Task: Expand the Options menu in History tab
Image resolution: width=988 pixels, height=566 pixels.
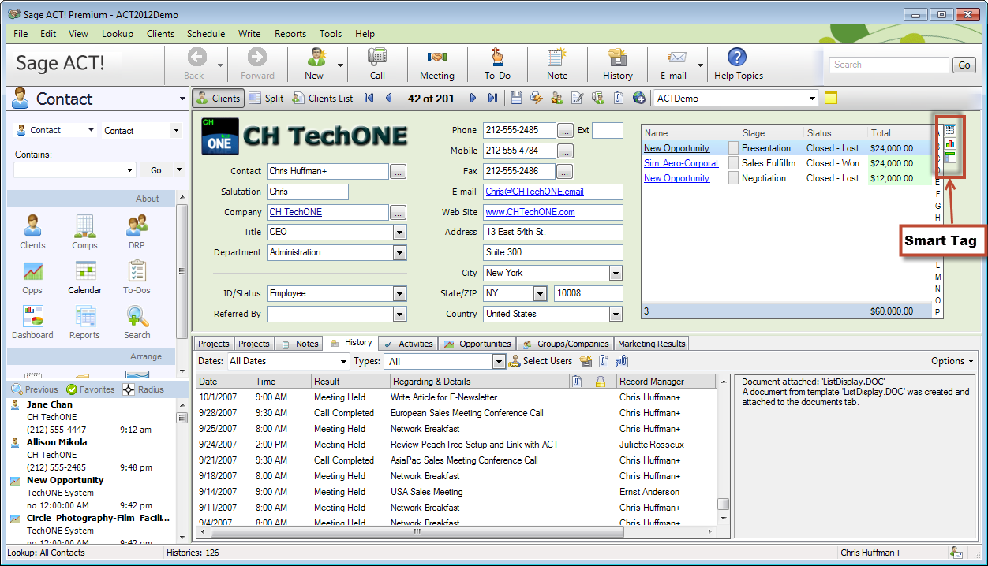Action: [952, 361]
